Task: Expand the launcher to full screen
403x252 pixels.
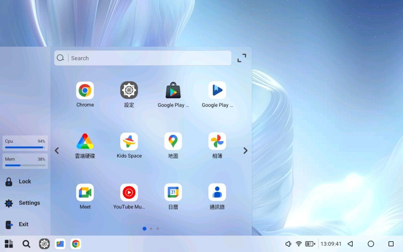Action: [242, 58]
